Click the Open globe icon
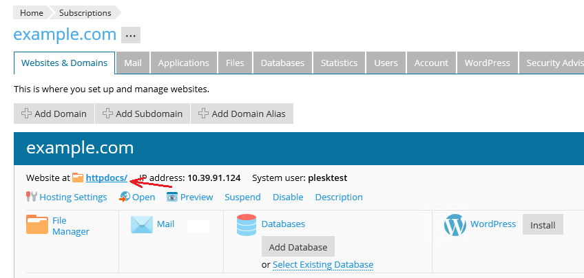This screenshot has height=278, width=584. [x=125, y=197]
